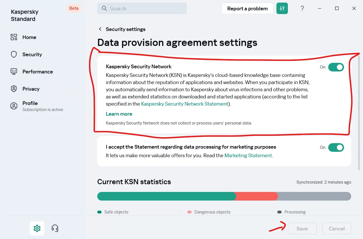Open the help question mark icon
The height and width of the screenshot is (239, 363).
pos(302,8)
